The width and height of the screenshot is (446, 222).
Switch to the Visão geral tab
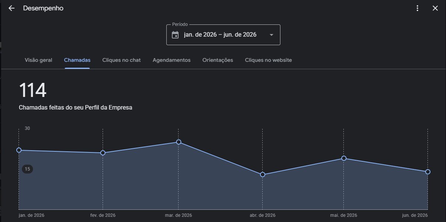coord(39,60)
